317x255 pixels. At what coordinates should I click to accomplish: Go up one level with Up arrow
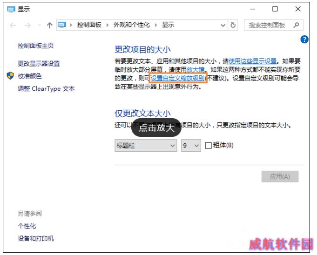[49, 25]
